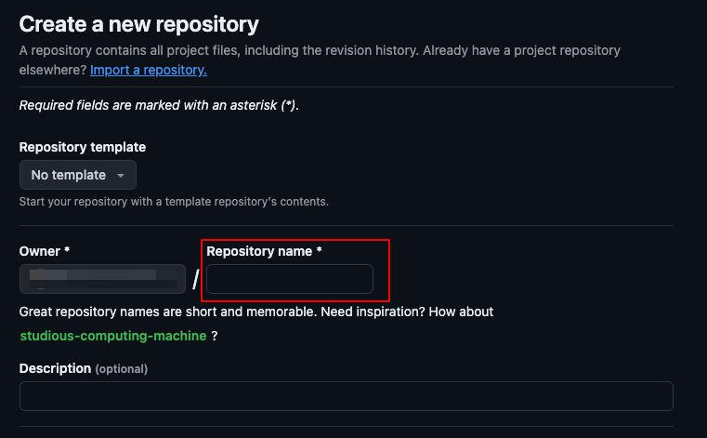
Task: Click the "(optional)" text beside Description
Action: coord(122,369)
